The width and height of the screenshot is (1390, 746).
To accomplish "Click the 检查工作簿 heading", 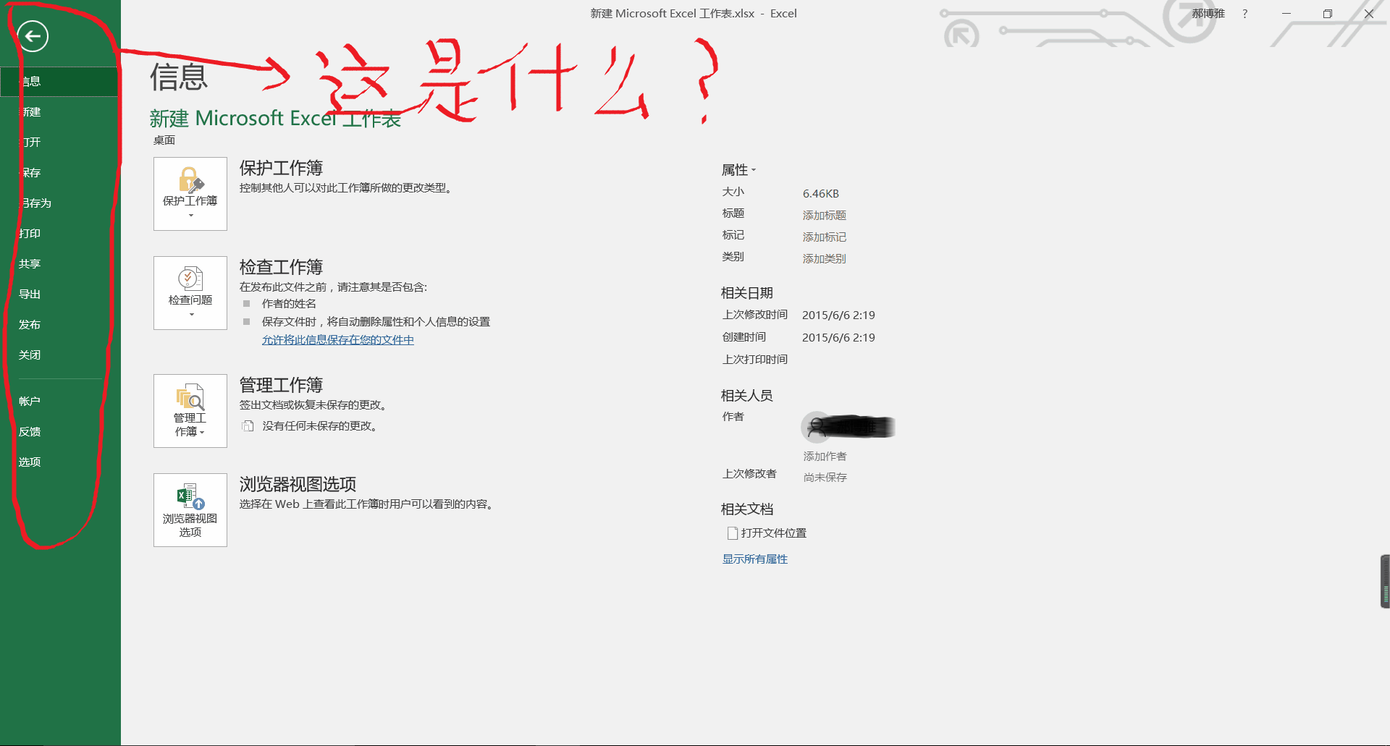I will pos(282,267).
